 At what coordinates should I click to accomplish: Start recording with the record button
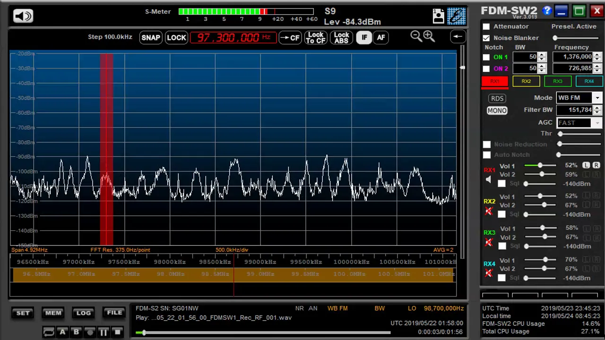[x=90, y=332]
